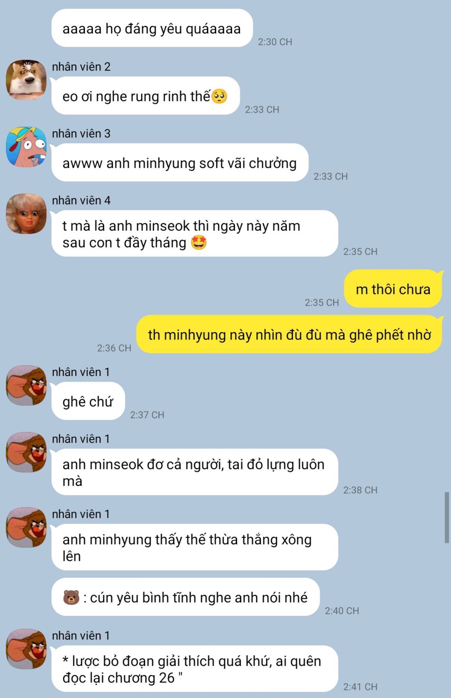This screenshot has width=451, height=698.
Task: Open the nhân viên 2 sender name
Action: [x=81, y=67]
